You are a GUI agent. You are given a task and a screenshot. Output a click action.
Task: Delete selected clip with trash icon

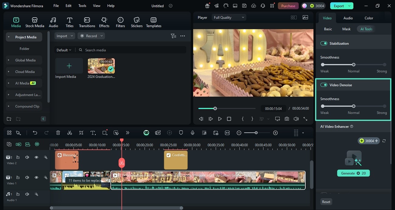point(58,133)
